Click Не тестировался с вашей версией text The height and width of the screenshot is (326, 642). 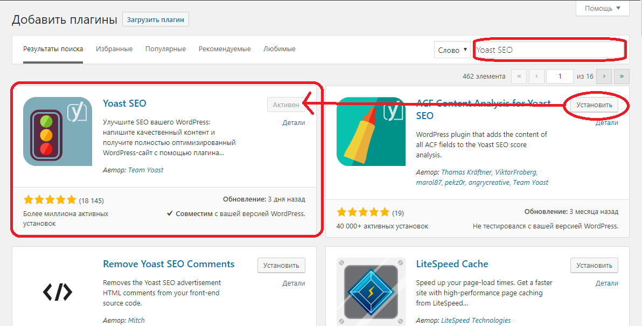[x=546, y=226]
